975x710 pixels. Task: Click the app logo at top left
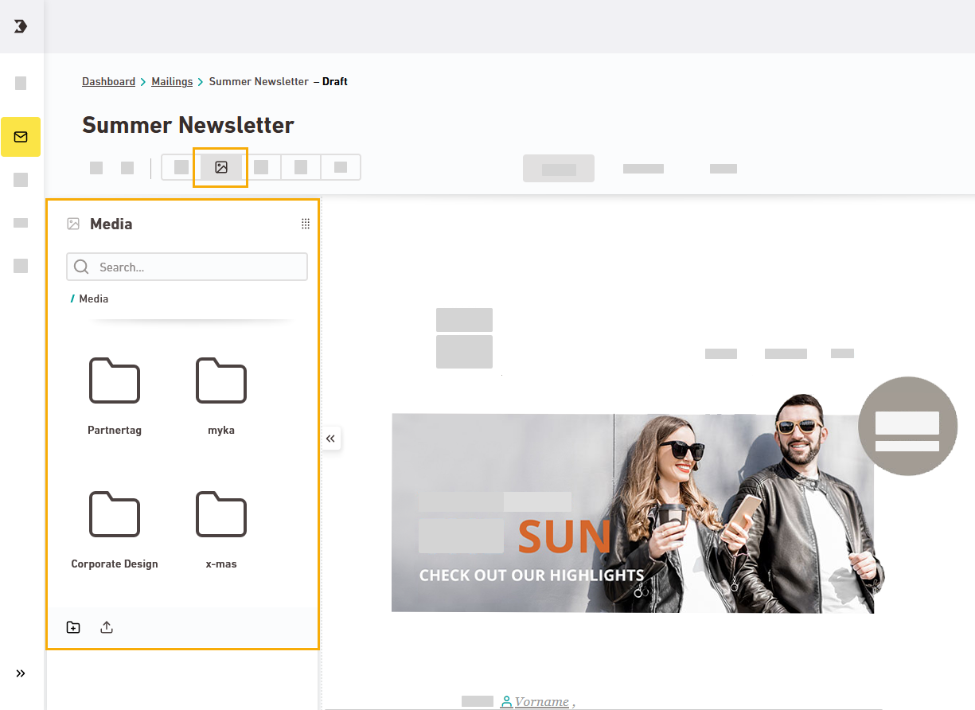(x=21, y=26)
